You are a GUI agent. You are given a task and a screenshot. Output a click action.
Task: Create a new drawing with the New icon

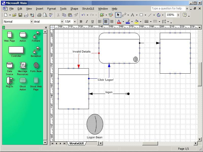(x=6, y=15)
